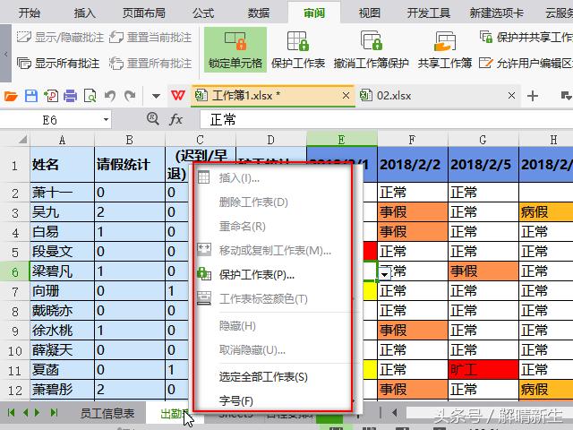Choose 选定全部工作表(S) in context menu
The width and height of the screenshot is (573, 430).
tap(272, 377)
